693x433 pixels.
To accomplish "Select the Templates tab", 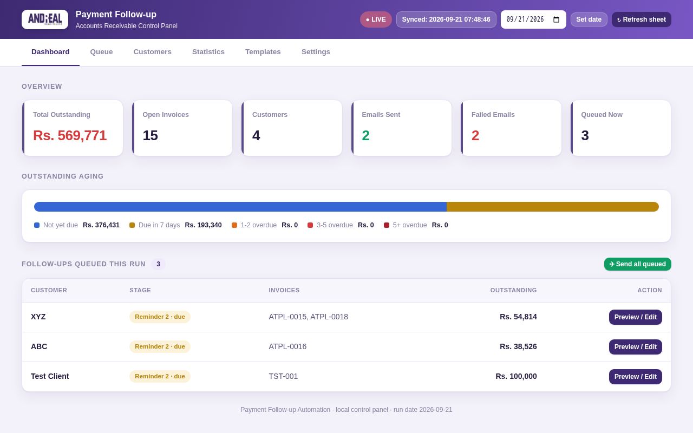I will 263,52.
